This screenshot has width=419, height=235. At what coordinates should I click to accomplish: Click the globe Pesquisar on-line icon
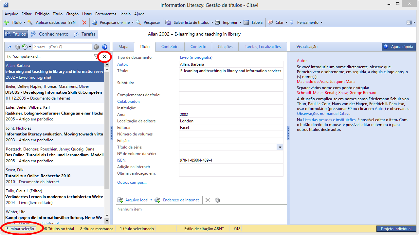95,23
